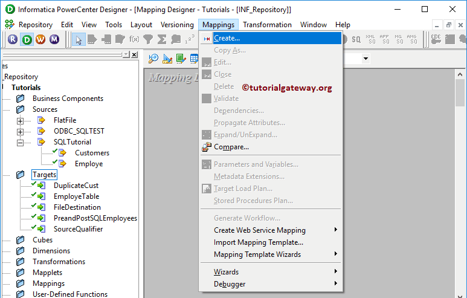Open the Navigator panel dropdown arrow

126,54
